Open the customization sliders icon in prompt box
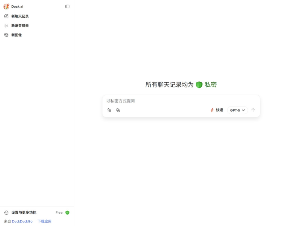The width and height of the screenshot is (289, 226). [109, 110]
